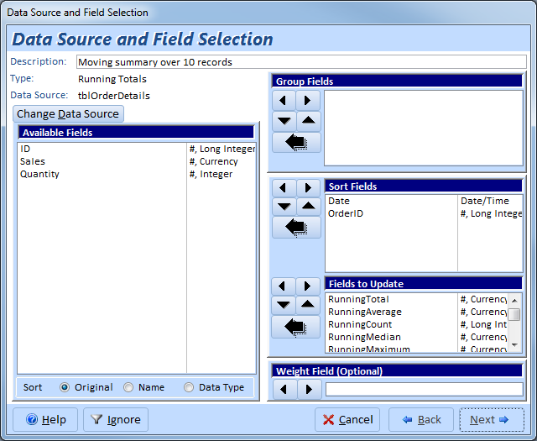Click move-up arrow beside Group Fields

309,121
